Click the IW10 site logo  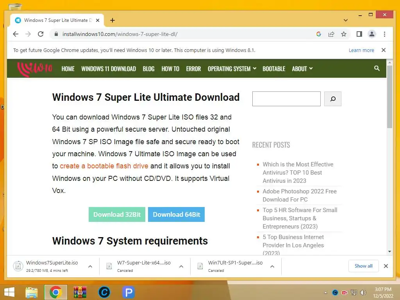point(34,69)
